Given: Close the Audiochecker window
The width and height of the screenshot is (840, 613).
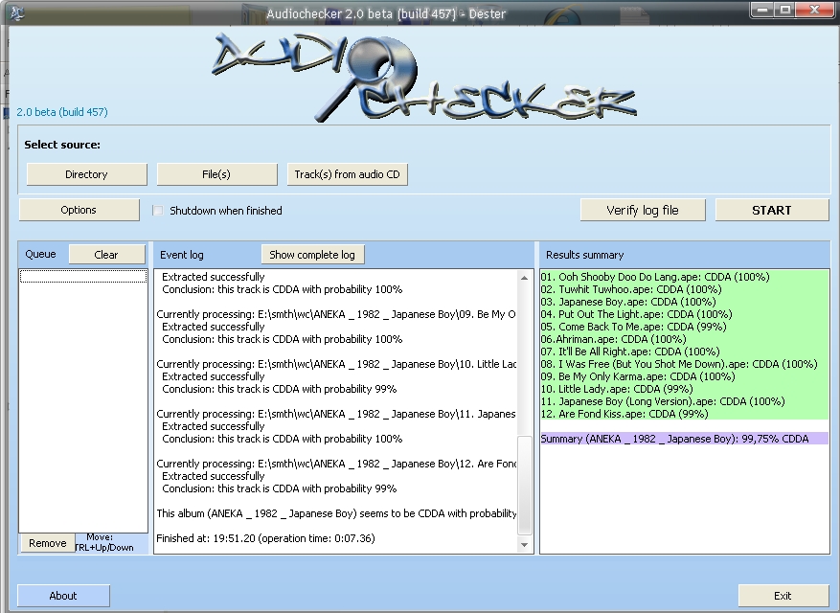Looking at the screenshot, I should coord(814,10).
